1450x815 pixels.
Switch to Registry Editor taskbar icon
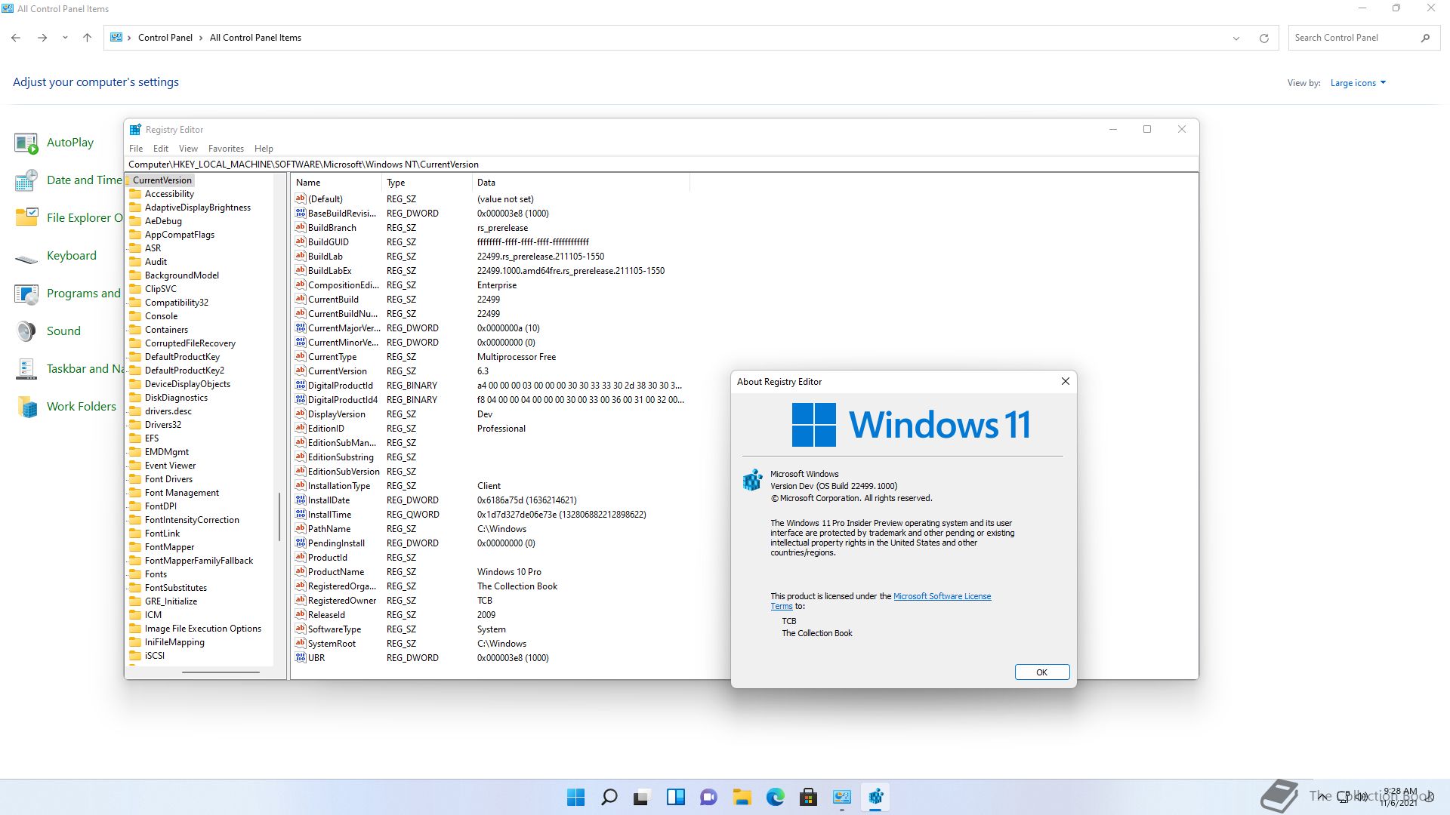[x=875, y=797]
